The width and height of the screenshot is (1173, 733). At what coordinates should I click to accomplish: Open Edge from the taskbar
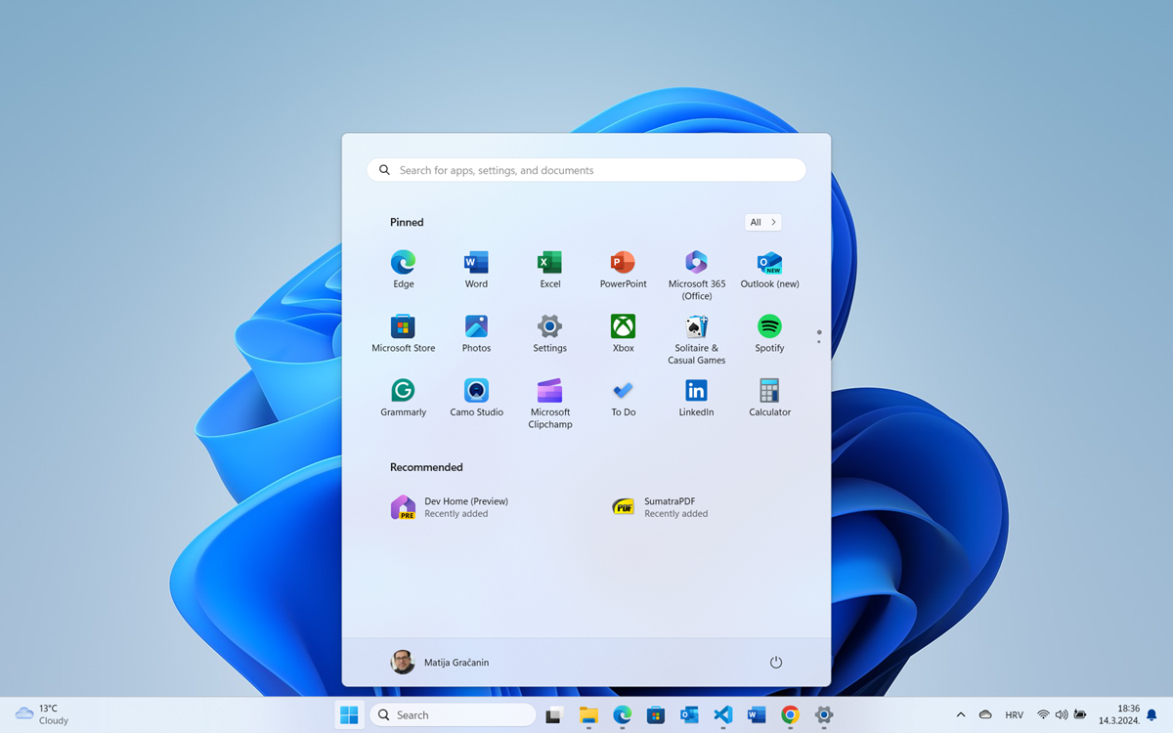(622, 715)
